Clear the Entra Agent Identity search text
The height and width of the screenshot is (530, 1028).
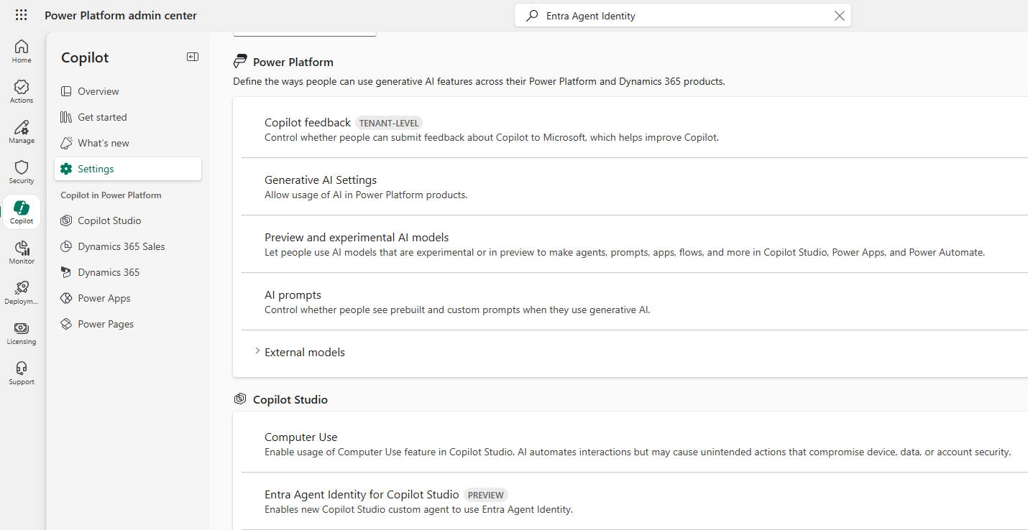pyautogui.click(x=839, y=15)
